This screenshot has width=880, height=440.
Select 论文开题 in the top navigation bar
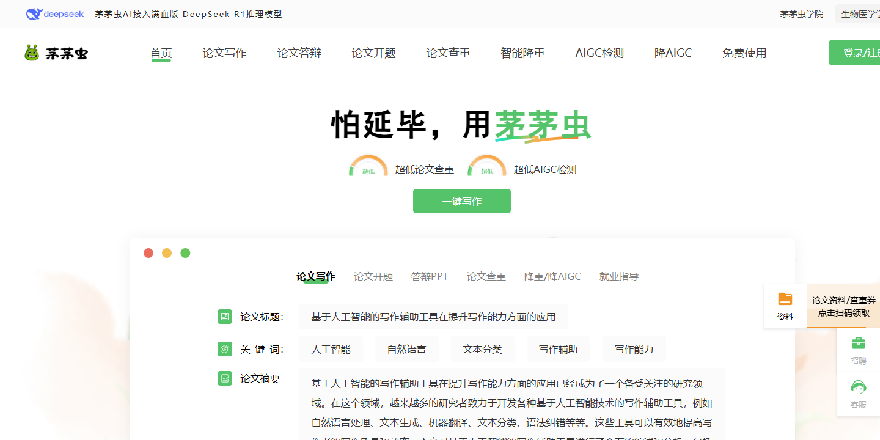pyautogui.click(x=374, y=53)
